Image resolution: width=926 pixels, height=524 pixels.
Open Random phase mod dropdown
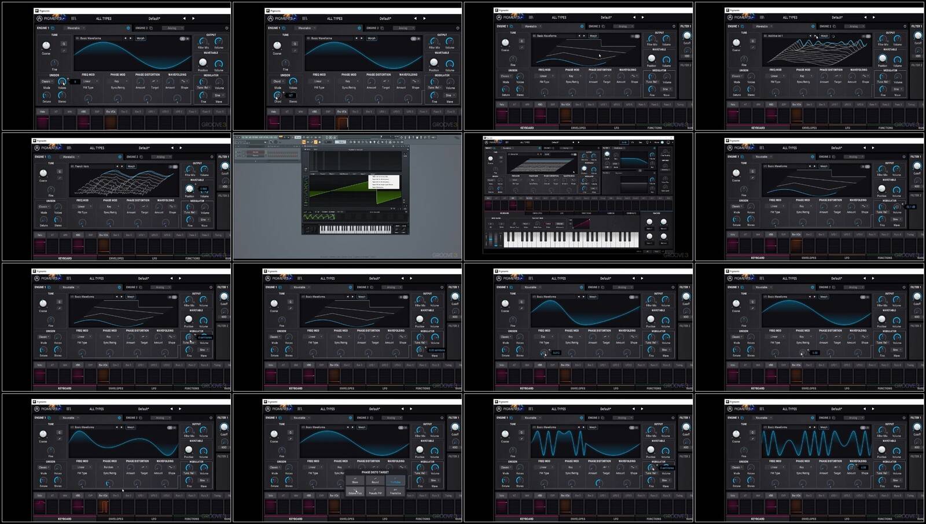point(111,467)
